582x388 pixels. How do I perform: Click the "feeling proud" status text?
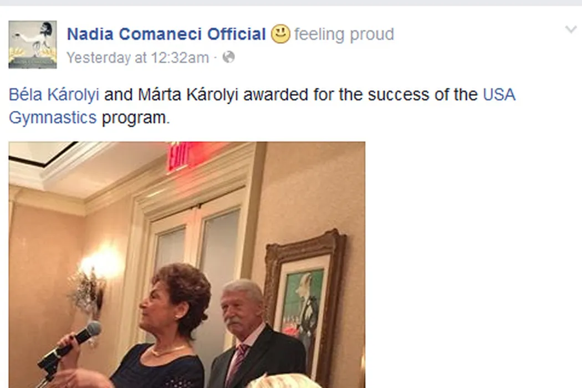[x=344, y=34]
